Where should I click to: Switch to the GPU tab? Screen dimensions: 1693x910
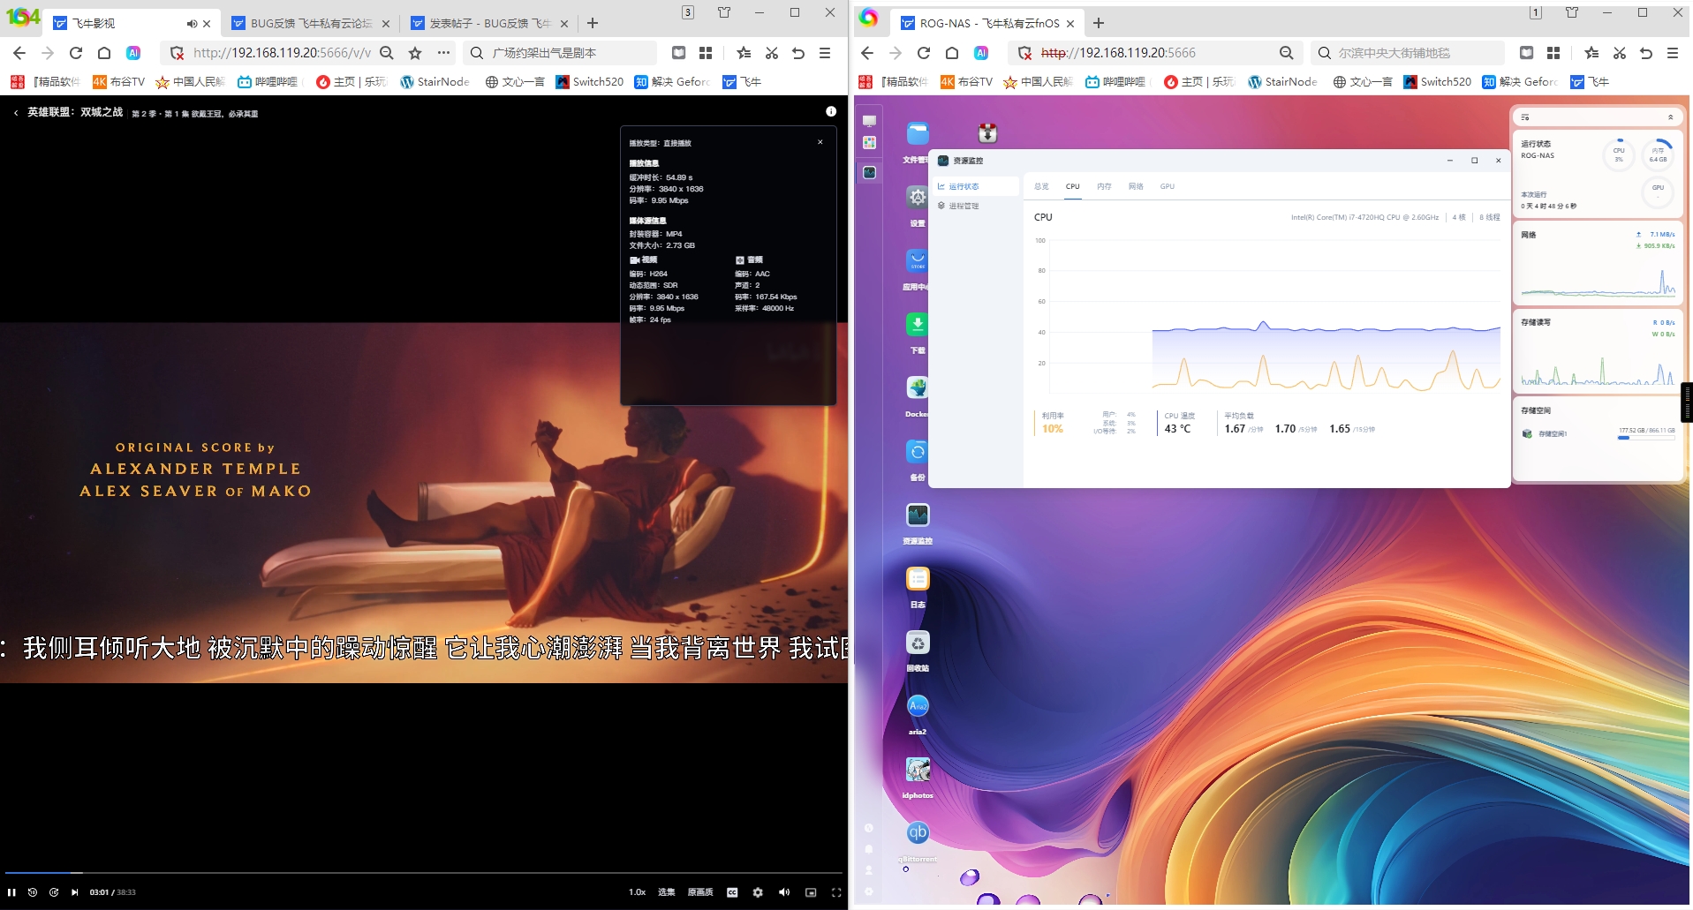1168,186
